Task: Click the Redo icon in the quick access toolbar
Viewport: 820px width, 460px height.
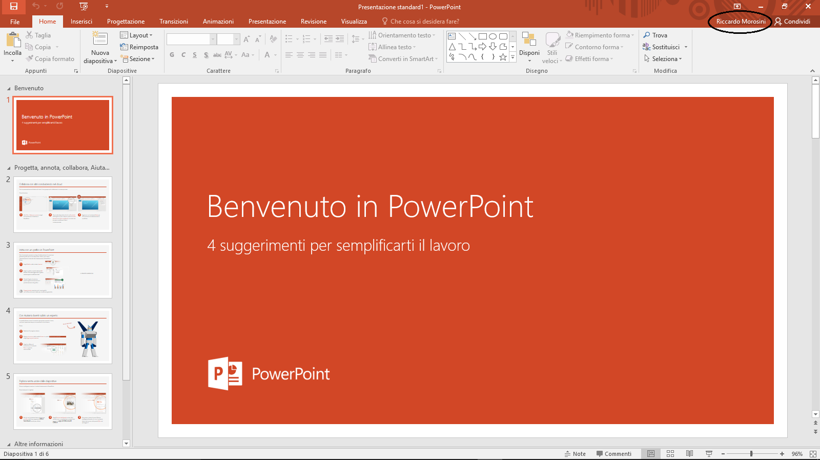Action: (60, 6)
